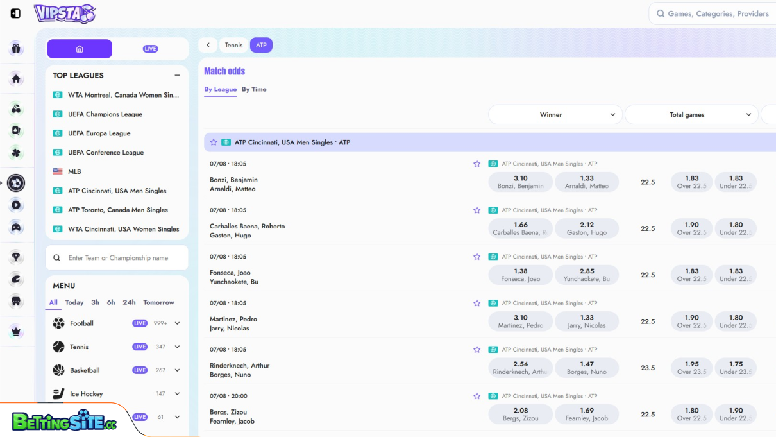Open the trophy icon in sidebar
Viewport: 776px width, 437px height.
coord(16,257)
